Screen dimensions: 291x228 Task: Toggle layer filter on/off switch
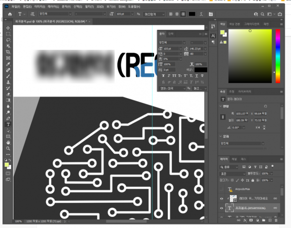click(272, 166)
